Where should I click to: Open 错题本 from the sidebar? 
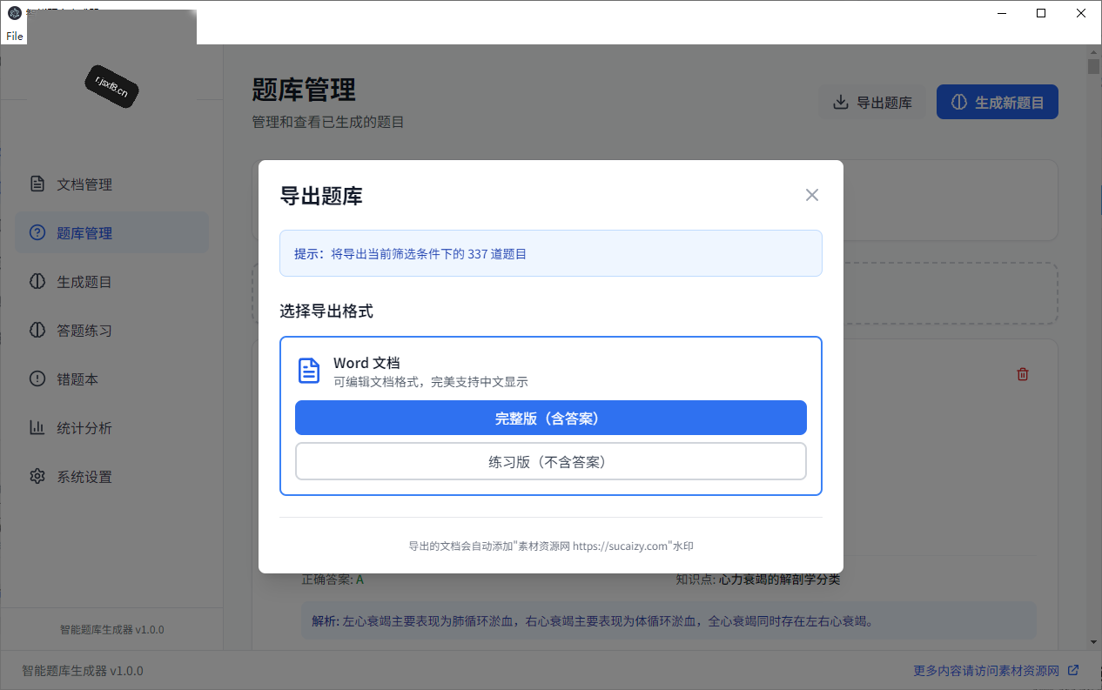(111, 379)
